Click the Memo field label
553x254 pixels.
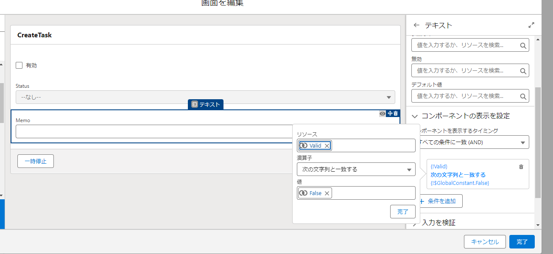[23, 120]
